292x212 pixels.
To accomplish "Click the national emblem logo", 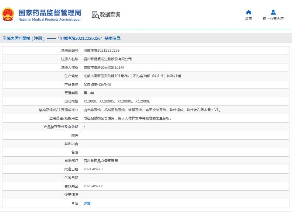I will (8, 14).
